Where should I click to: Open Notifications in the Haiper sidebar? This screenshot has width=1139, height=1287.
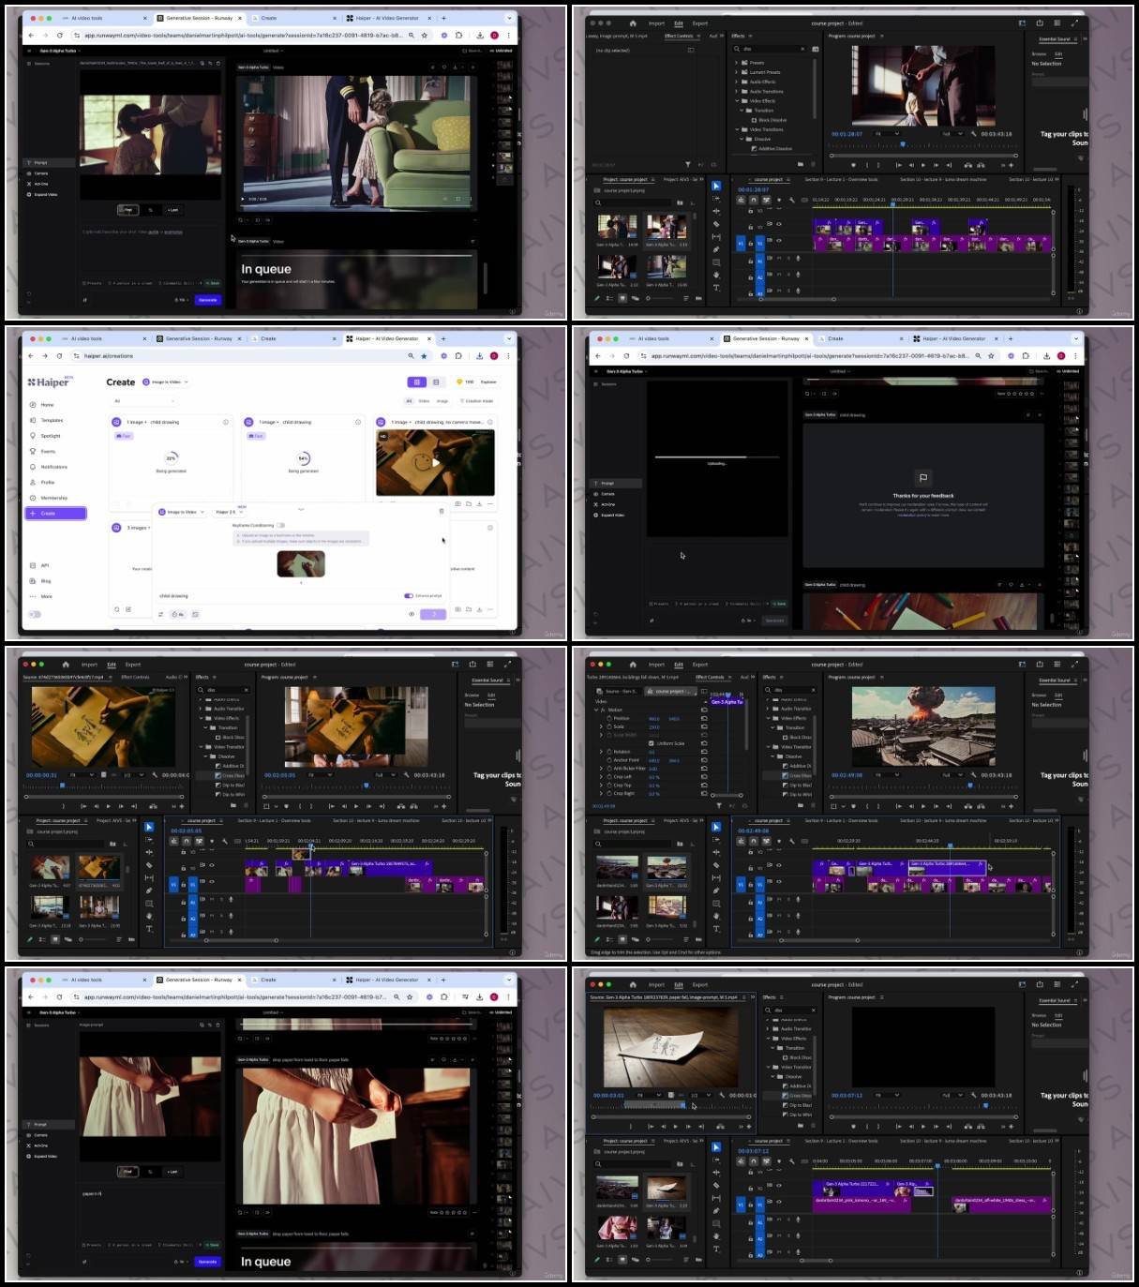pyautogui.click(x=52, y=467)
